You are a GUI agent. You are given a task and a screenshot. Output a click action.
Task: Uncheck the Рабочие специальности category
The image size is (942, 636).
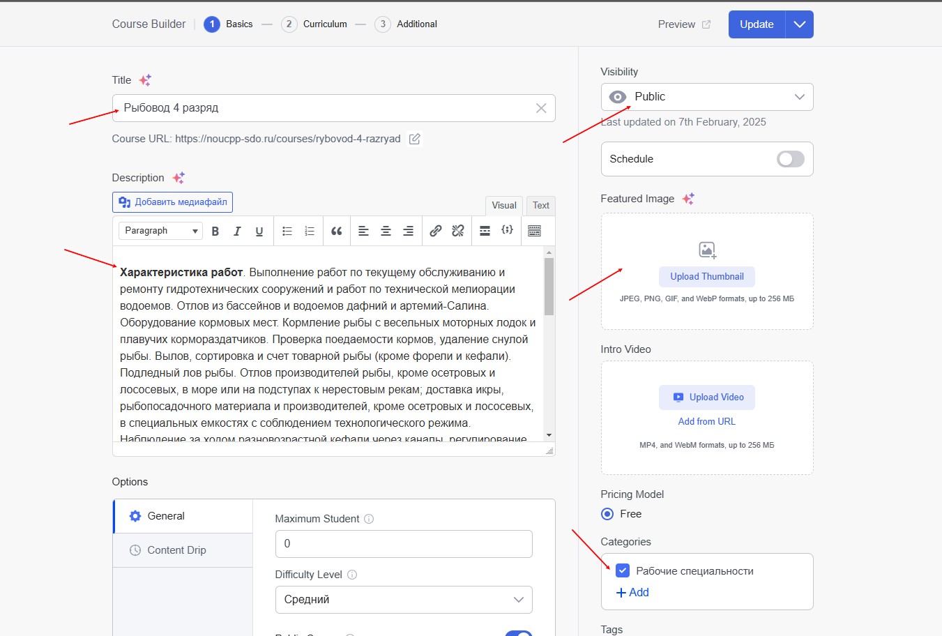tap(623, 570)
